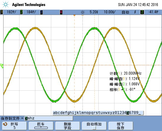Click the trigger level -41.4mV
The image size is (162, 131).
click(153, 12)
